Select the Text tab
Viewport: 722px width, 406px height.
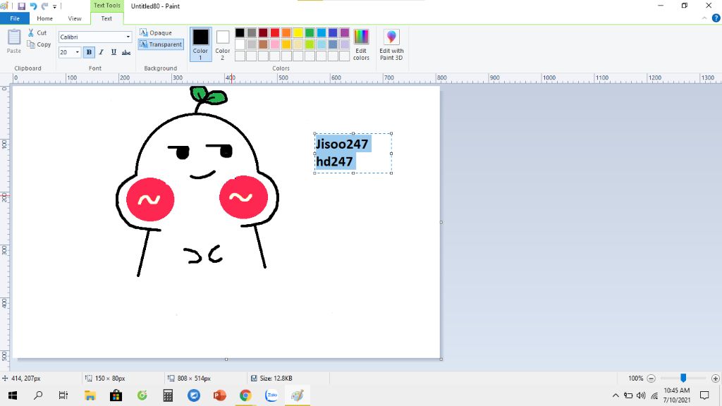click(x=106, y=18)
